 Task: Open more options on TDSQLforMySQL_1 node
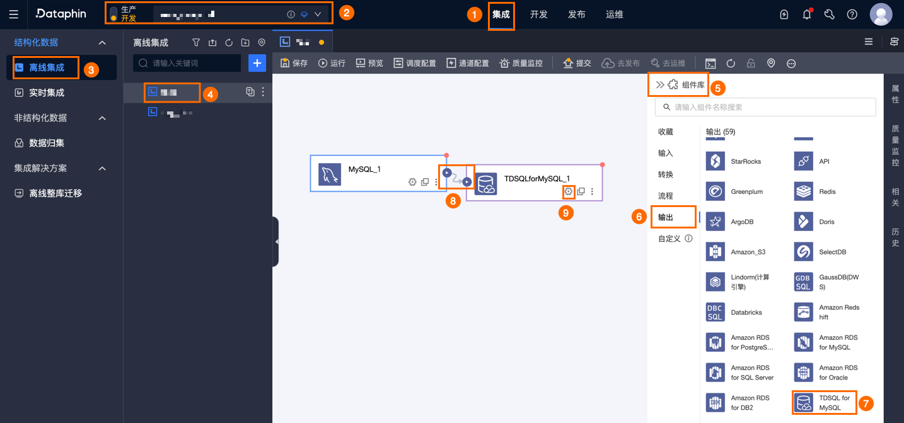593,191
